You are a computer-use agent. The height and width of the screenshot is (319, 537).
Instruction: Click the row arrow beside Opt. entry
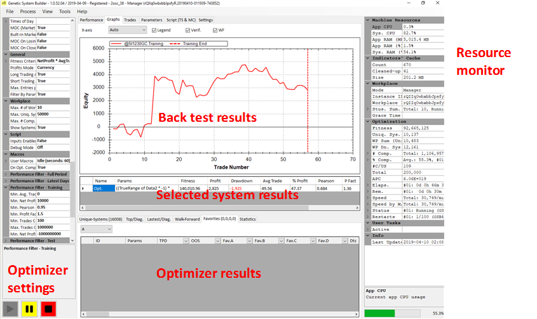84,188
